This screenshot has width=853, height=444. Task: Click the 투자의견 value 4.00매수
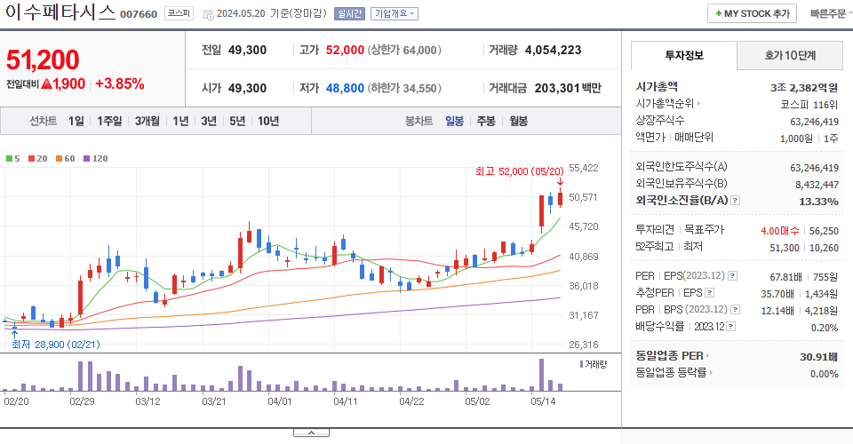[x=780, y=231]
